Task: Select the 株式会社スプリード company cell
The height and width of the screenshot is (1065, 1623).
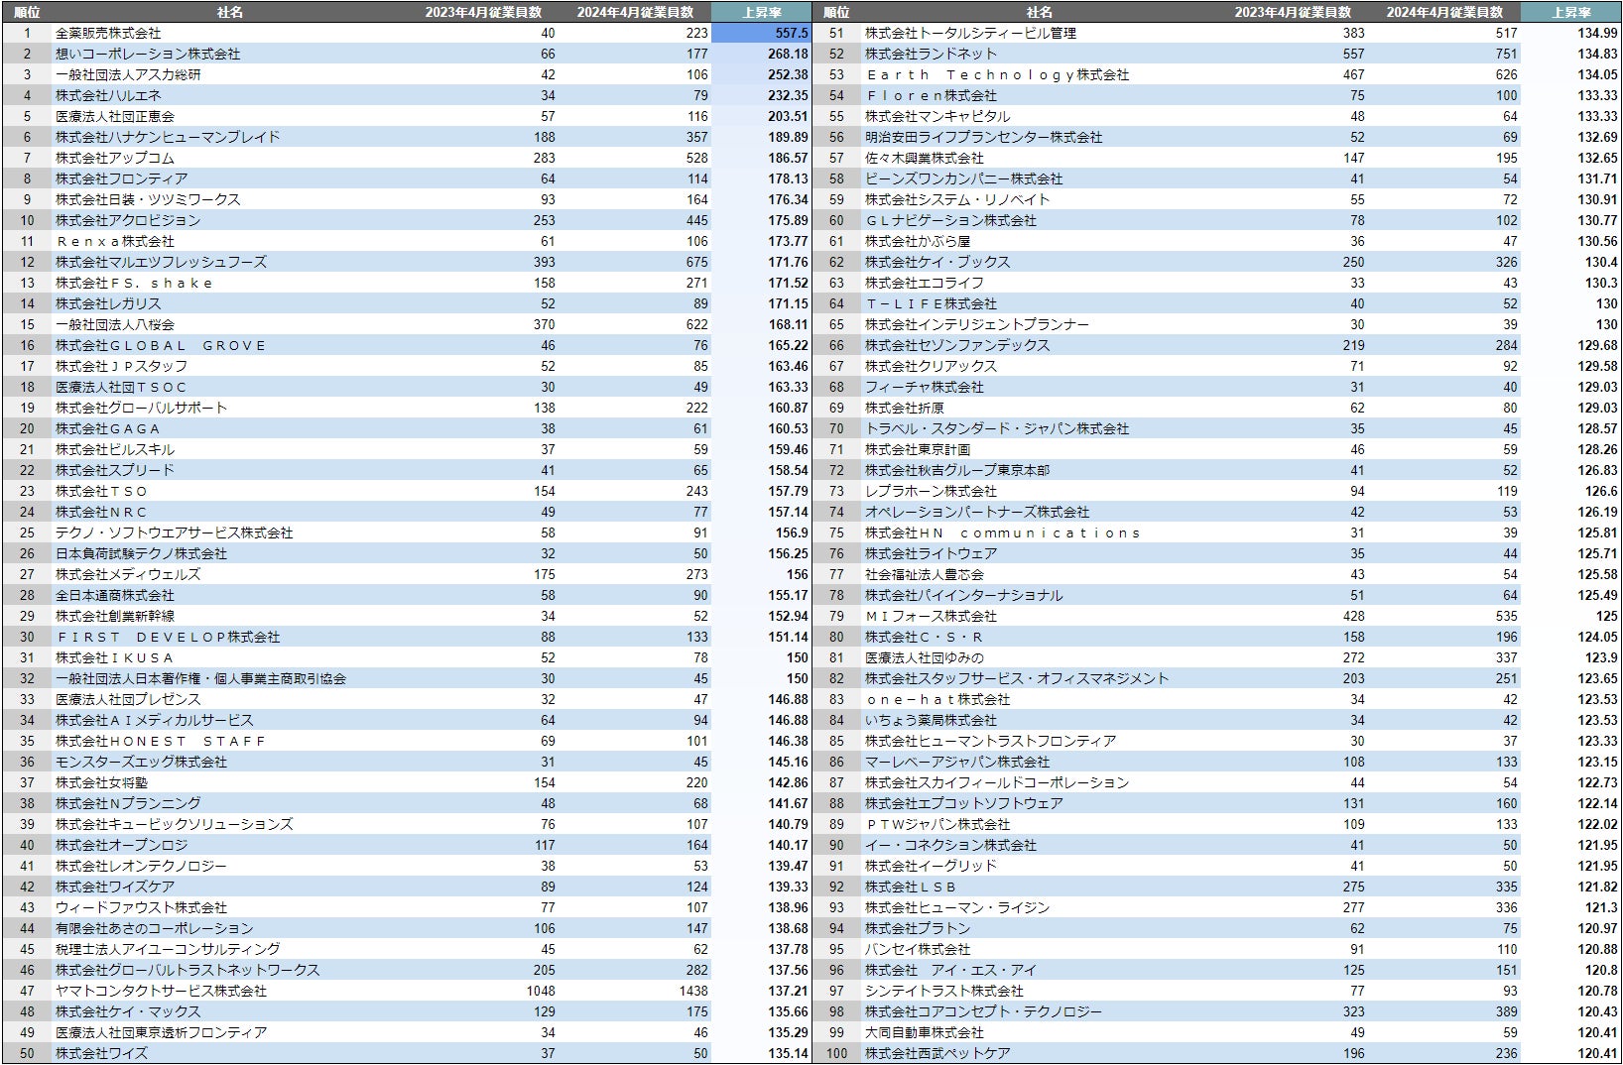Action: point(115,470)
